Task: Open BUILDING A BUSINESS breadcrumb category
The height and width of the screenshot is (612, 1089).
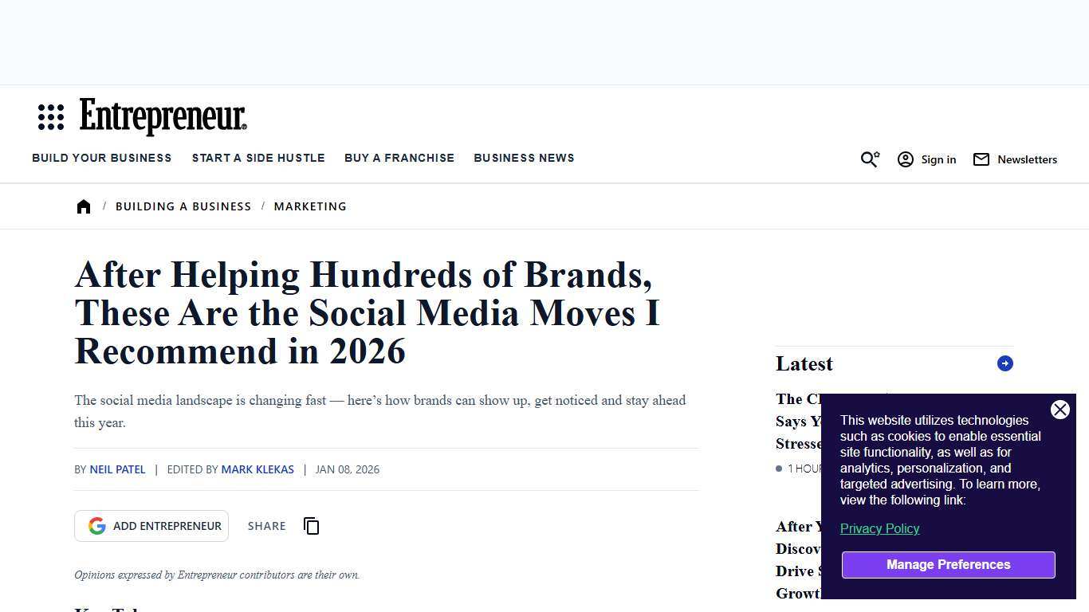Action: coord(183,206)
